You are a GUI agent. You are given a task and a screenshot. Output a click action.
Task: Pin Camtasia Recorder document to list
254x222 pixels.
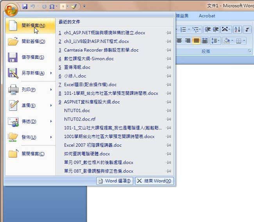(x=168, y=50)
